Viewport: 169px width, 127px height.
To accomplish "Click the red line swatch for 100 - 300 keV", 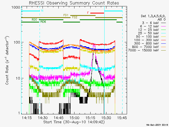I will click(x=163, y=40).
